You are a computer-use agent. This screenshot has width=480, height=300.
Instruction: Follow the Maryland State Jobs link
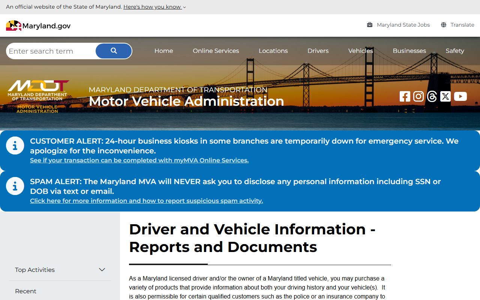[403, 25]
